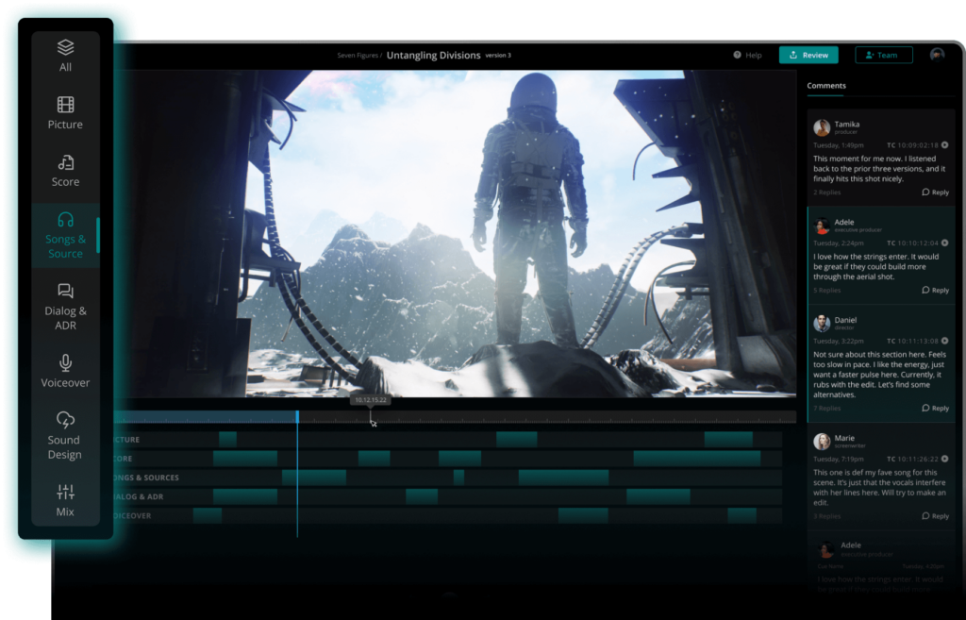966x620 pixels.
Task: Switch to the Comments tab
Action: 826,86
